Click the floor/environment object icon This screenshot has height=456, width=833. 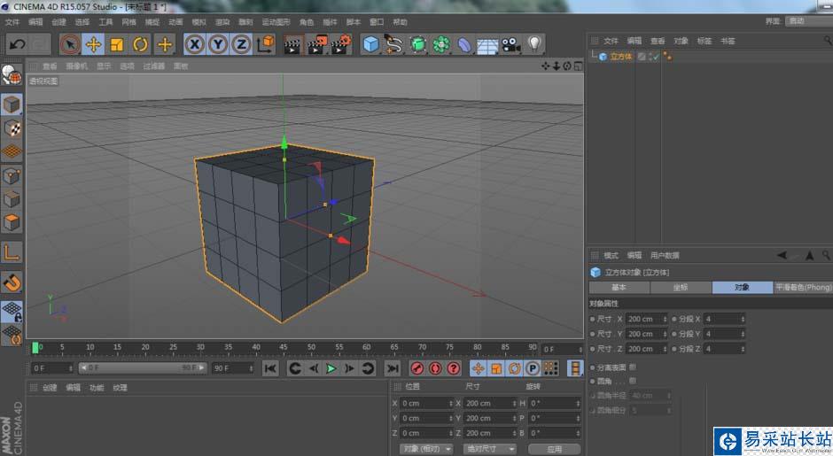pos(488,44)
